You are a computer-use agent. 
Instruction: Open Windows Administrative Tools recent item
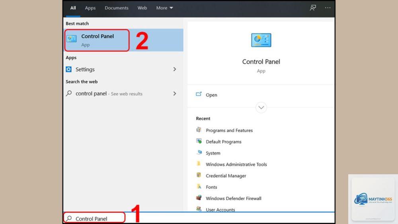(236, 164)
